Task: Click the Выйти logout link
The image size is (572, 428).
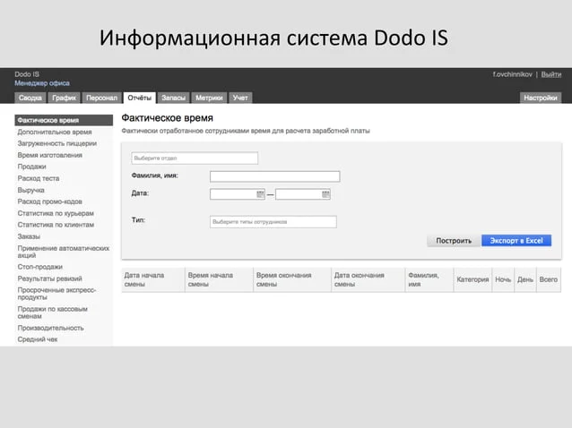Action: pyautogui.click(x=550, y=74)
